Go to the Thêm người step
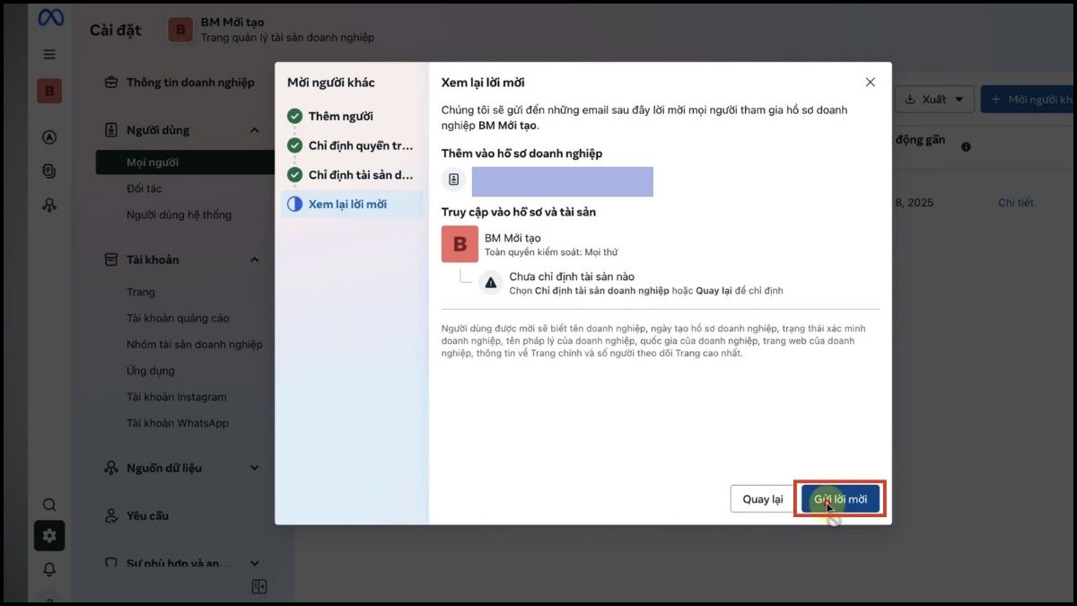This screenshot has height=606, width=1077. [x=352, y=116]
